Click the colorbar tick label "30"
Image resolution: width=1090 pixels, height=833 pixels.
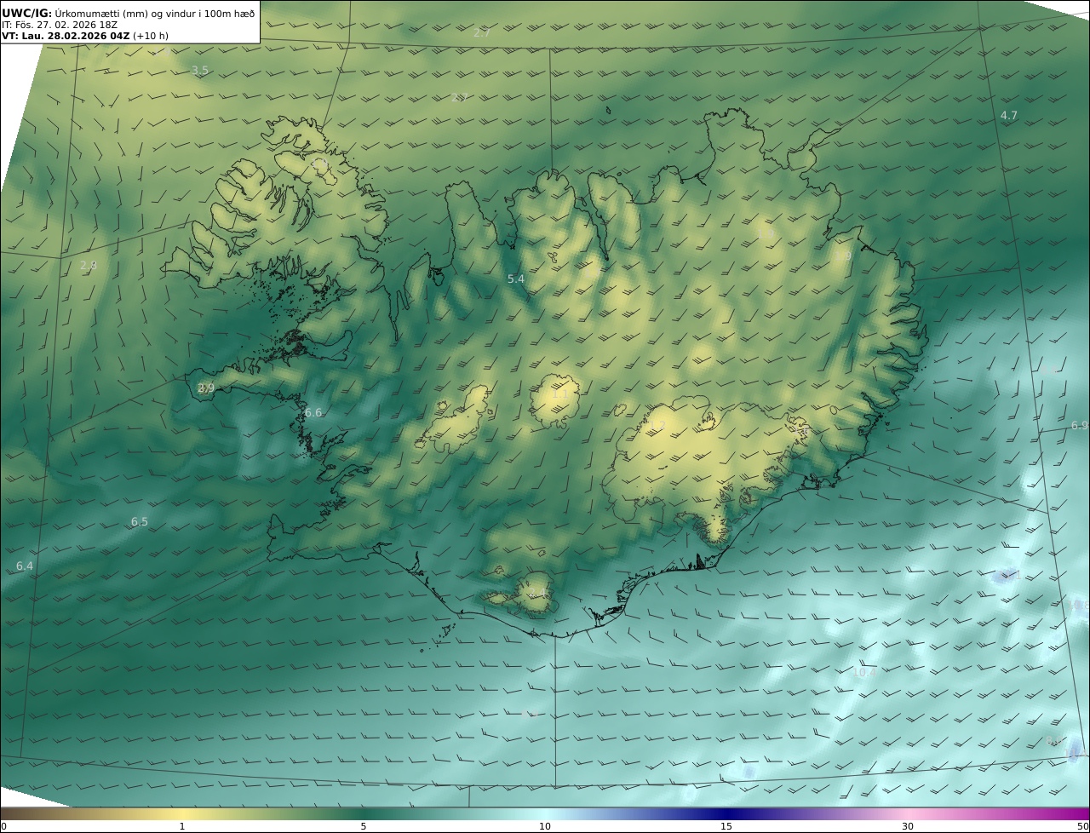pos(908,826)
